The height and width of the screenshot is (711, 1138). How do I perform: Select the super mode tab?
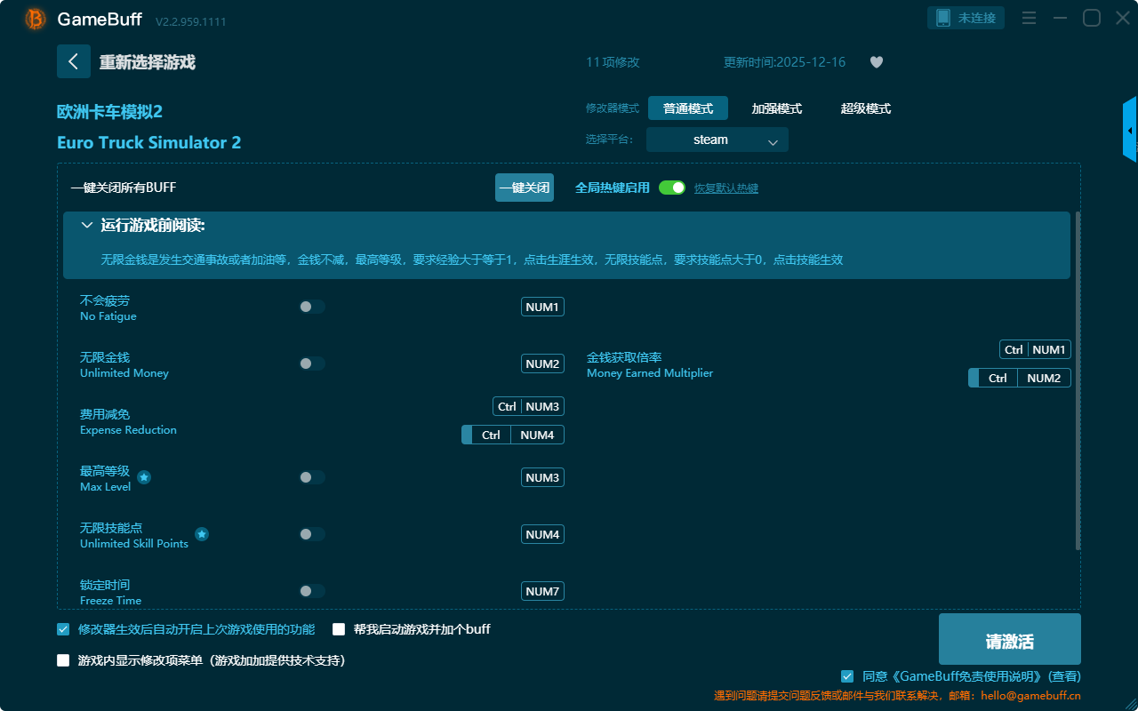click(x=865, y=108)
